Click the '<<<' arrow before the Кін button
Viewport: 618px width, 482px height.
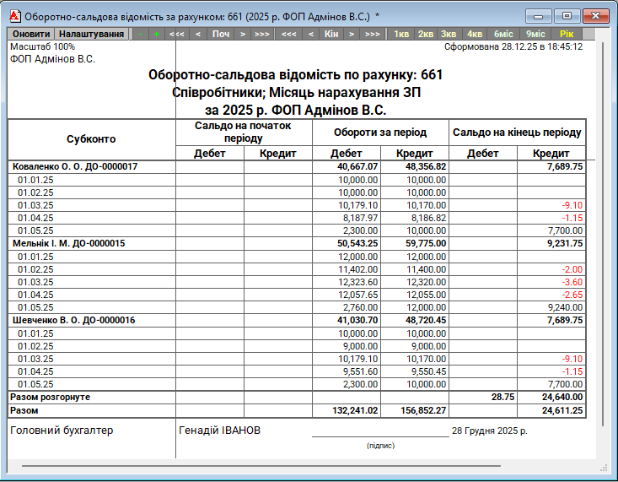[289, 34]
